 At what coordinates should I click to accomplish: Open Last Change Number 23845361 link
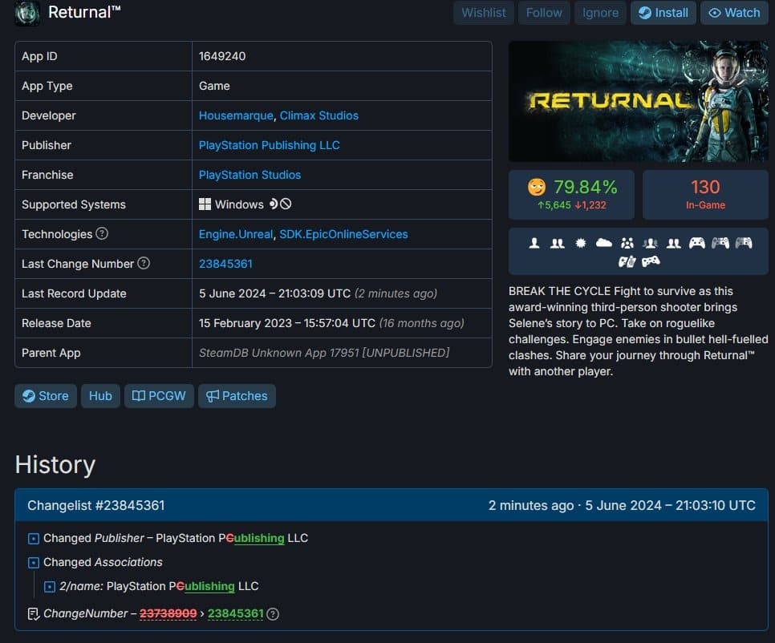point(225,264)
